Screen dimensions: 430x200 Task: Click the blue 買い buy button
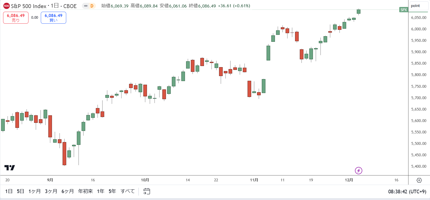53,18
